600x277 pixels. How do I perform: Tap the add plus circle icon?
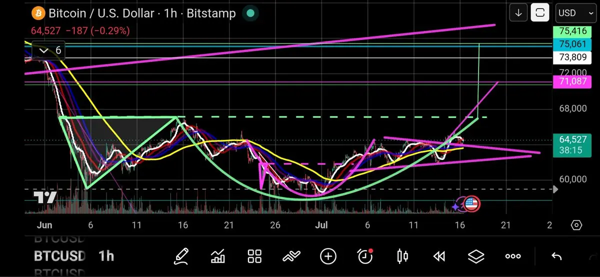point(328,256)
